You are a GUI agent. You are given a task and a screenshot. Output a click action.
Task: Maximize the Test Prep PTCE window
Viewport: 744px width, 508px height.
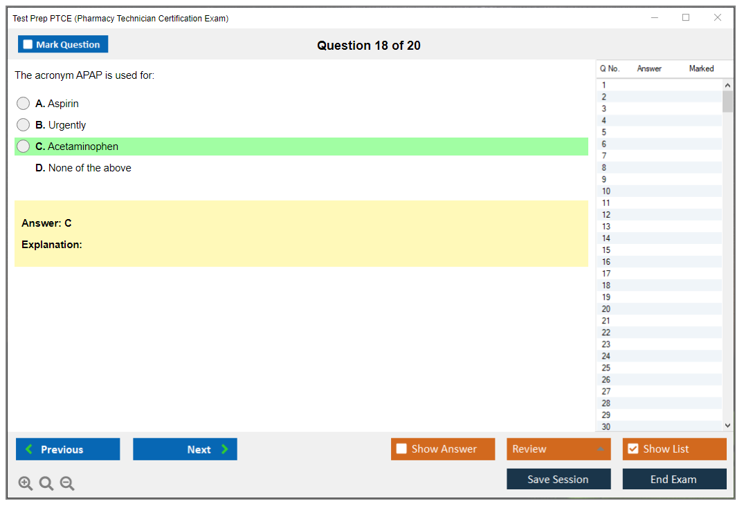click(686, 18)
